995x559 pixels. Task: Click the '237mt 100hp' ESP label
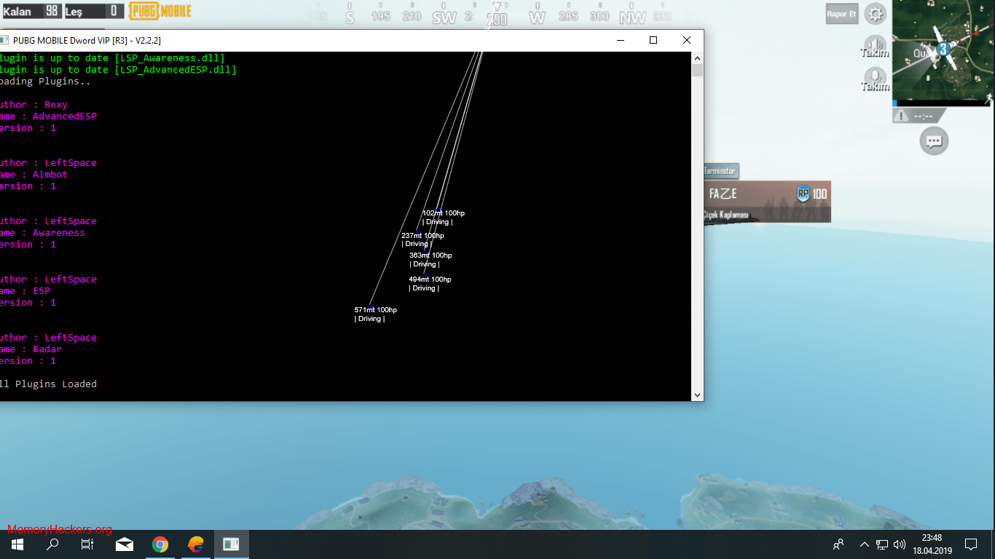coord(422,236)
